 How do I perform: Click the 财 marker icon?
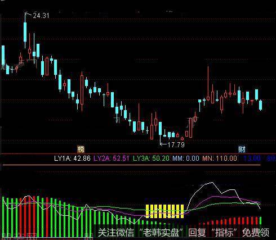pyautogui.click(x=242, y=150)
